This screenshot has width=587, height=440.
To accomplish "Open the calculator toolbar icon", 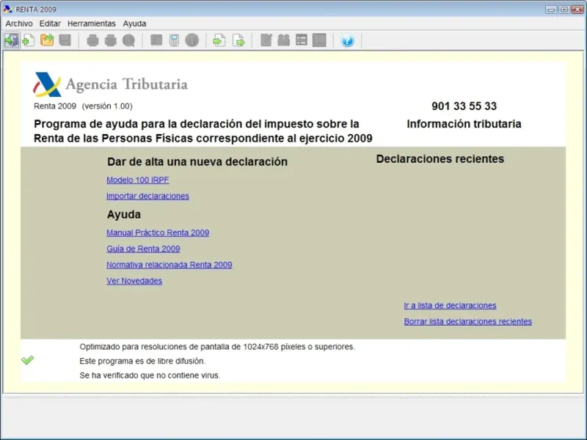I will click(174, 40).
